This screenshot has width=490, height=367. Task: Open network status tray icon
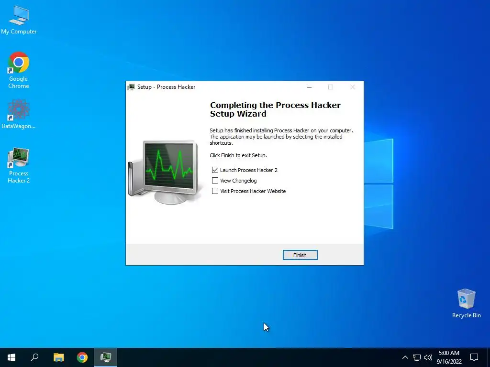[x=417, y=357]
